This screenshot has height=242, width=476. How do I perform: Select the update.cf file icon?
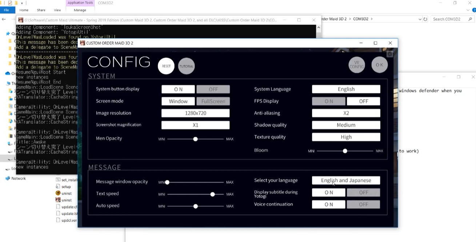58,207
